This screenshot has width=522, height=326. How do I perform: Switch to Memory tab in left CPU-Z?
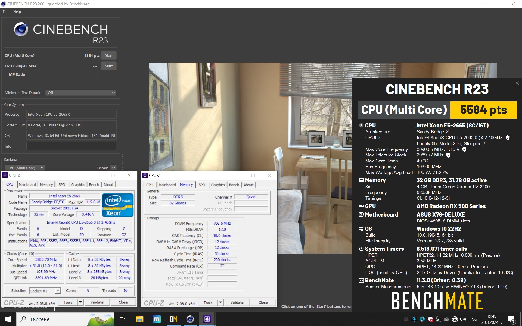[46, 185]
